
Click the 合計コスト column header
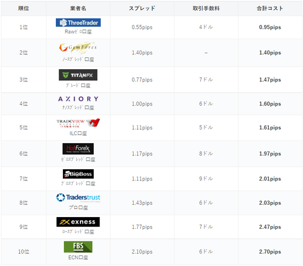tap(270, 9)
